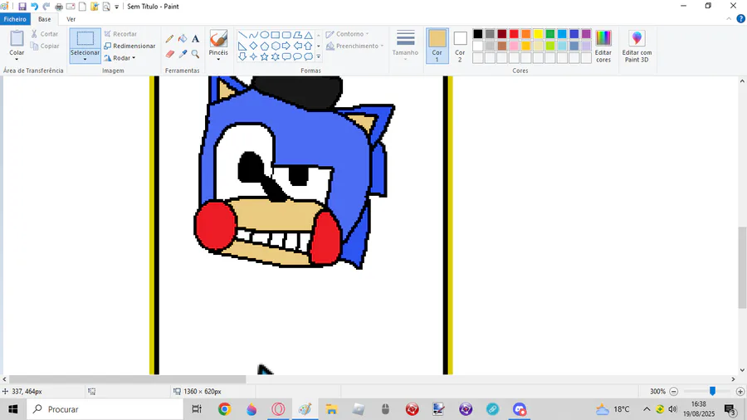
Task: Expand the Selecionar options arrow
Action: (x=85, y=60)
